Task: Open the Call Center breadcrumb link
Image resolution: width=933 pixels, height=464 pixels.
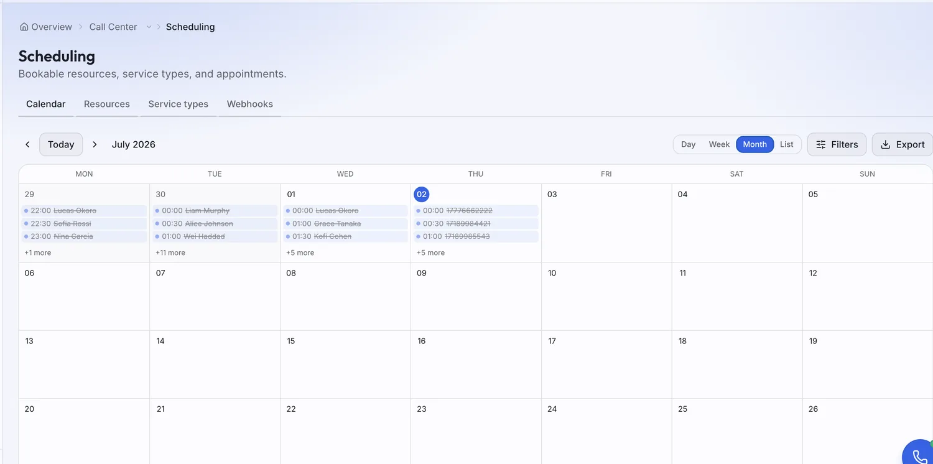Action: (113, 27)
